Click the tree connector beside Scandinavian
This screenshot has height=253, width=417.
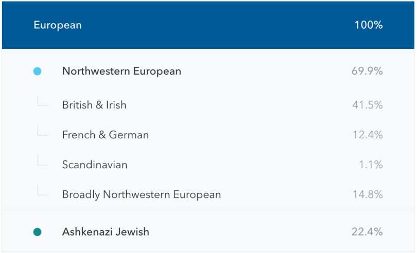[x=42, y=162]
